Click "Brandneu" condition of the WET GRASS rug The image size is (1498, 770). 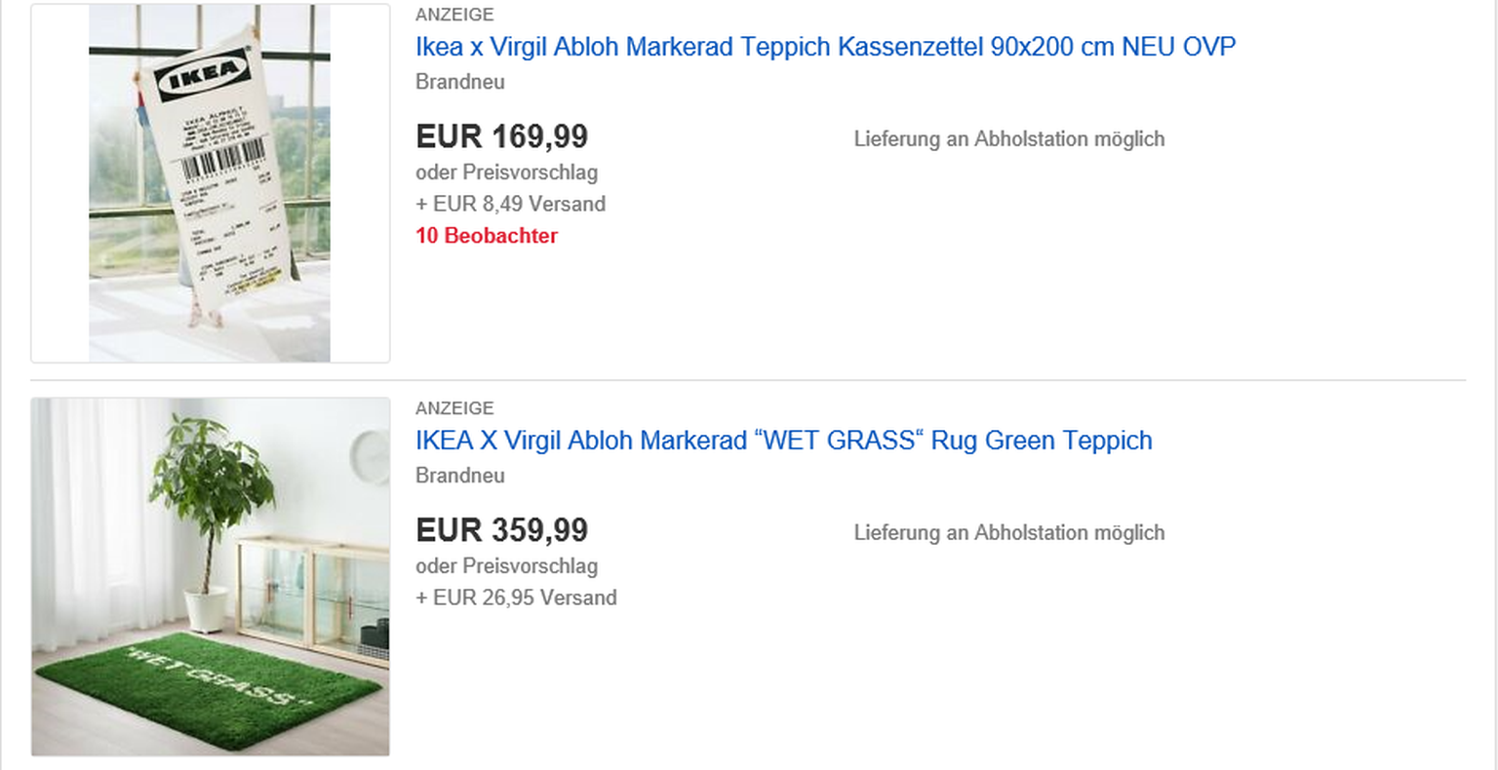459,476
